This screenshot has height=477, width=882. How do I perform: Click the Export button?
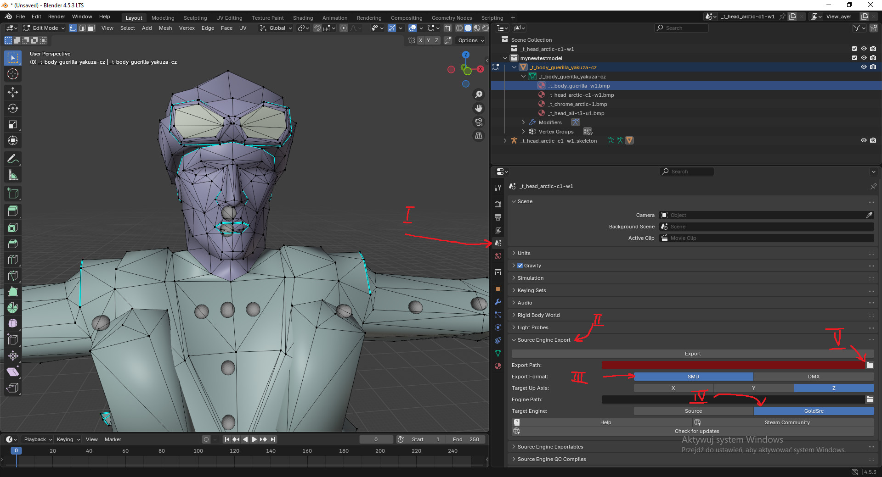(x=692, y=353)
